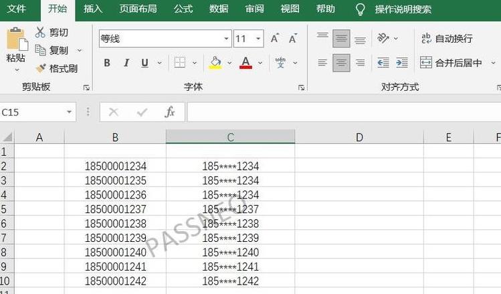Align text left
501x294 pixels.
(322, 63)
